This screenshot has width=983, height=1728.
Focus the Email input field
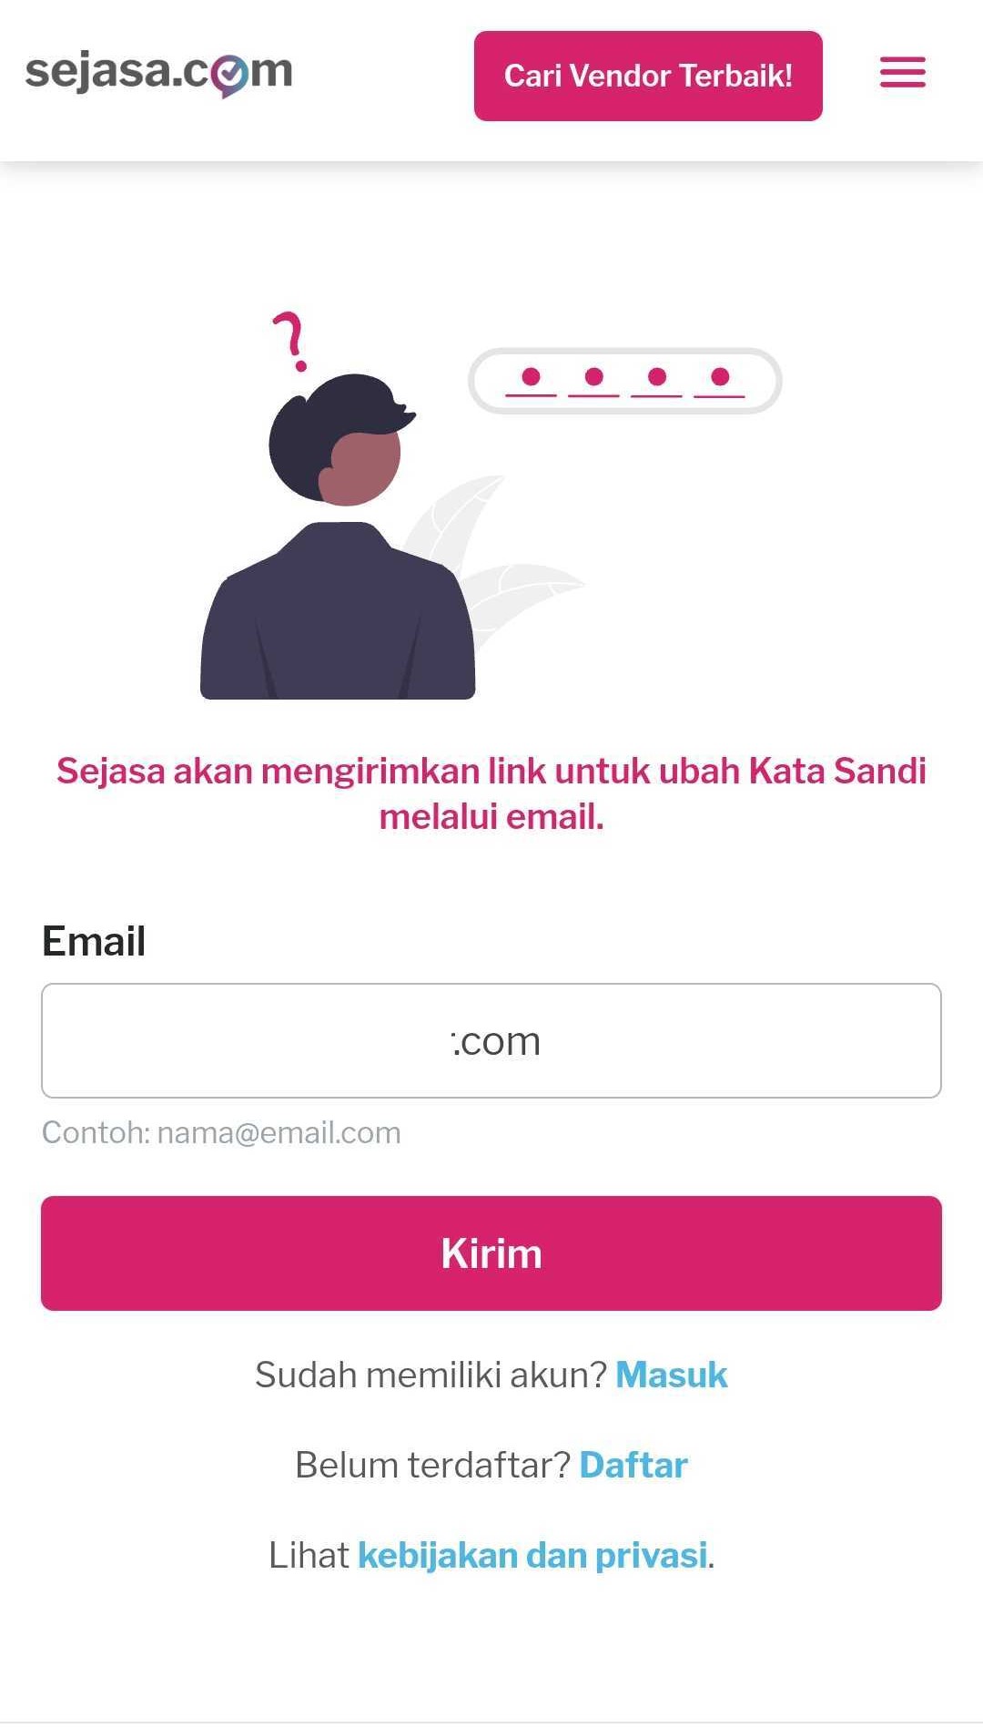click(491, 1040)
